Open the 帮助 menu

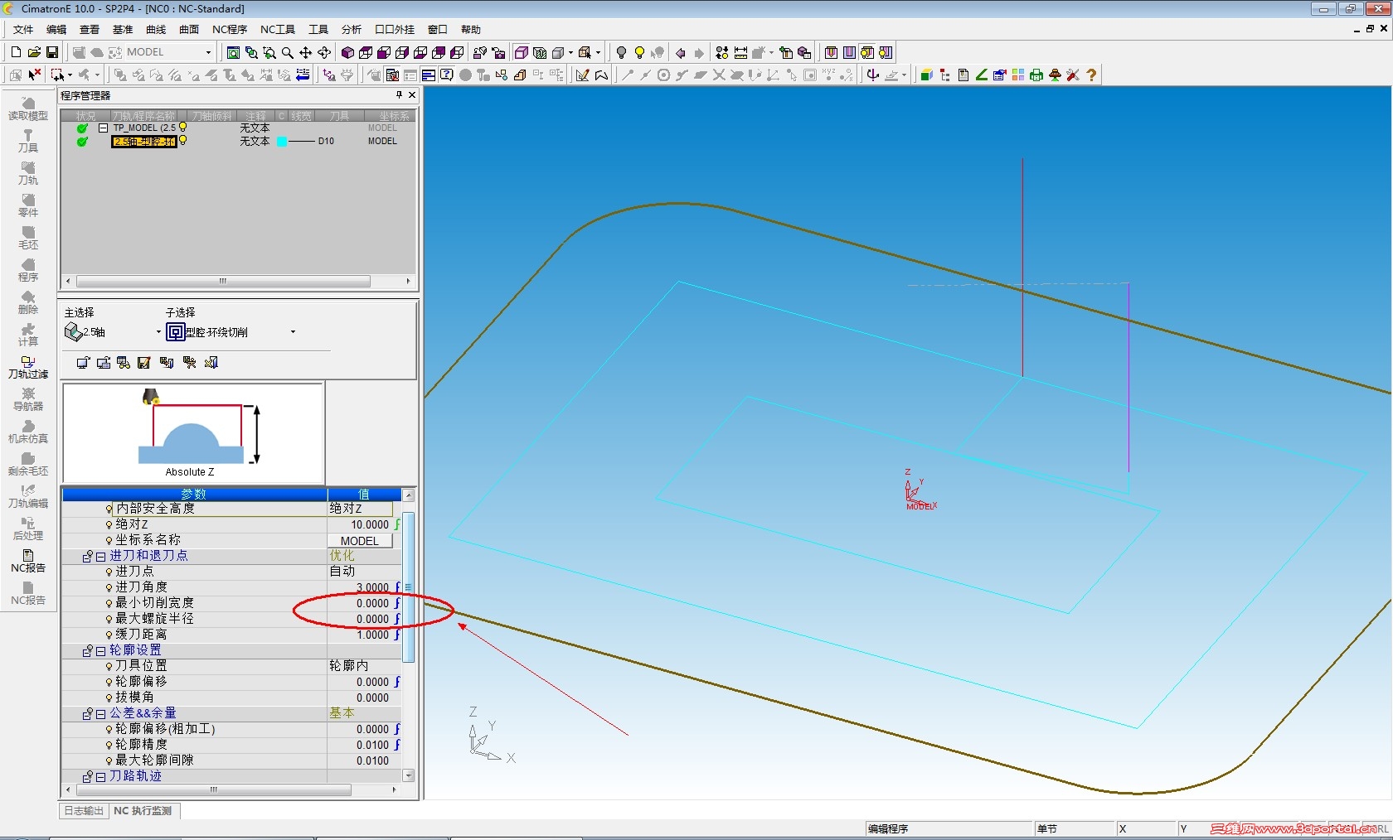471,29
